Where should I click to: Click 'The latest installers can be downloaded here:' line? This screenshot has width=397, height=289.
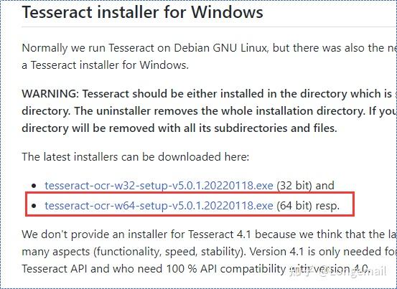[x=136, y=157]
